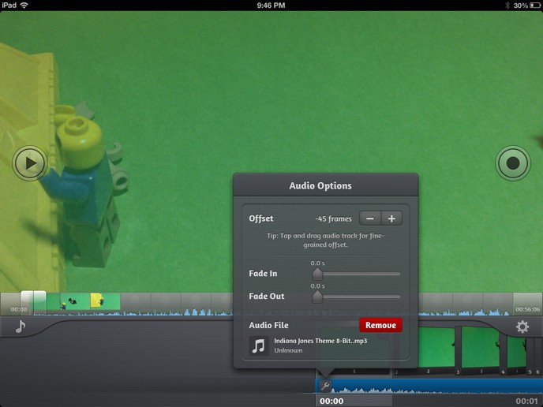Select the music note audio file icon
543x407 pixels.
tap(259, 345)
